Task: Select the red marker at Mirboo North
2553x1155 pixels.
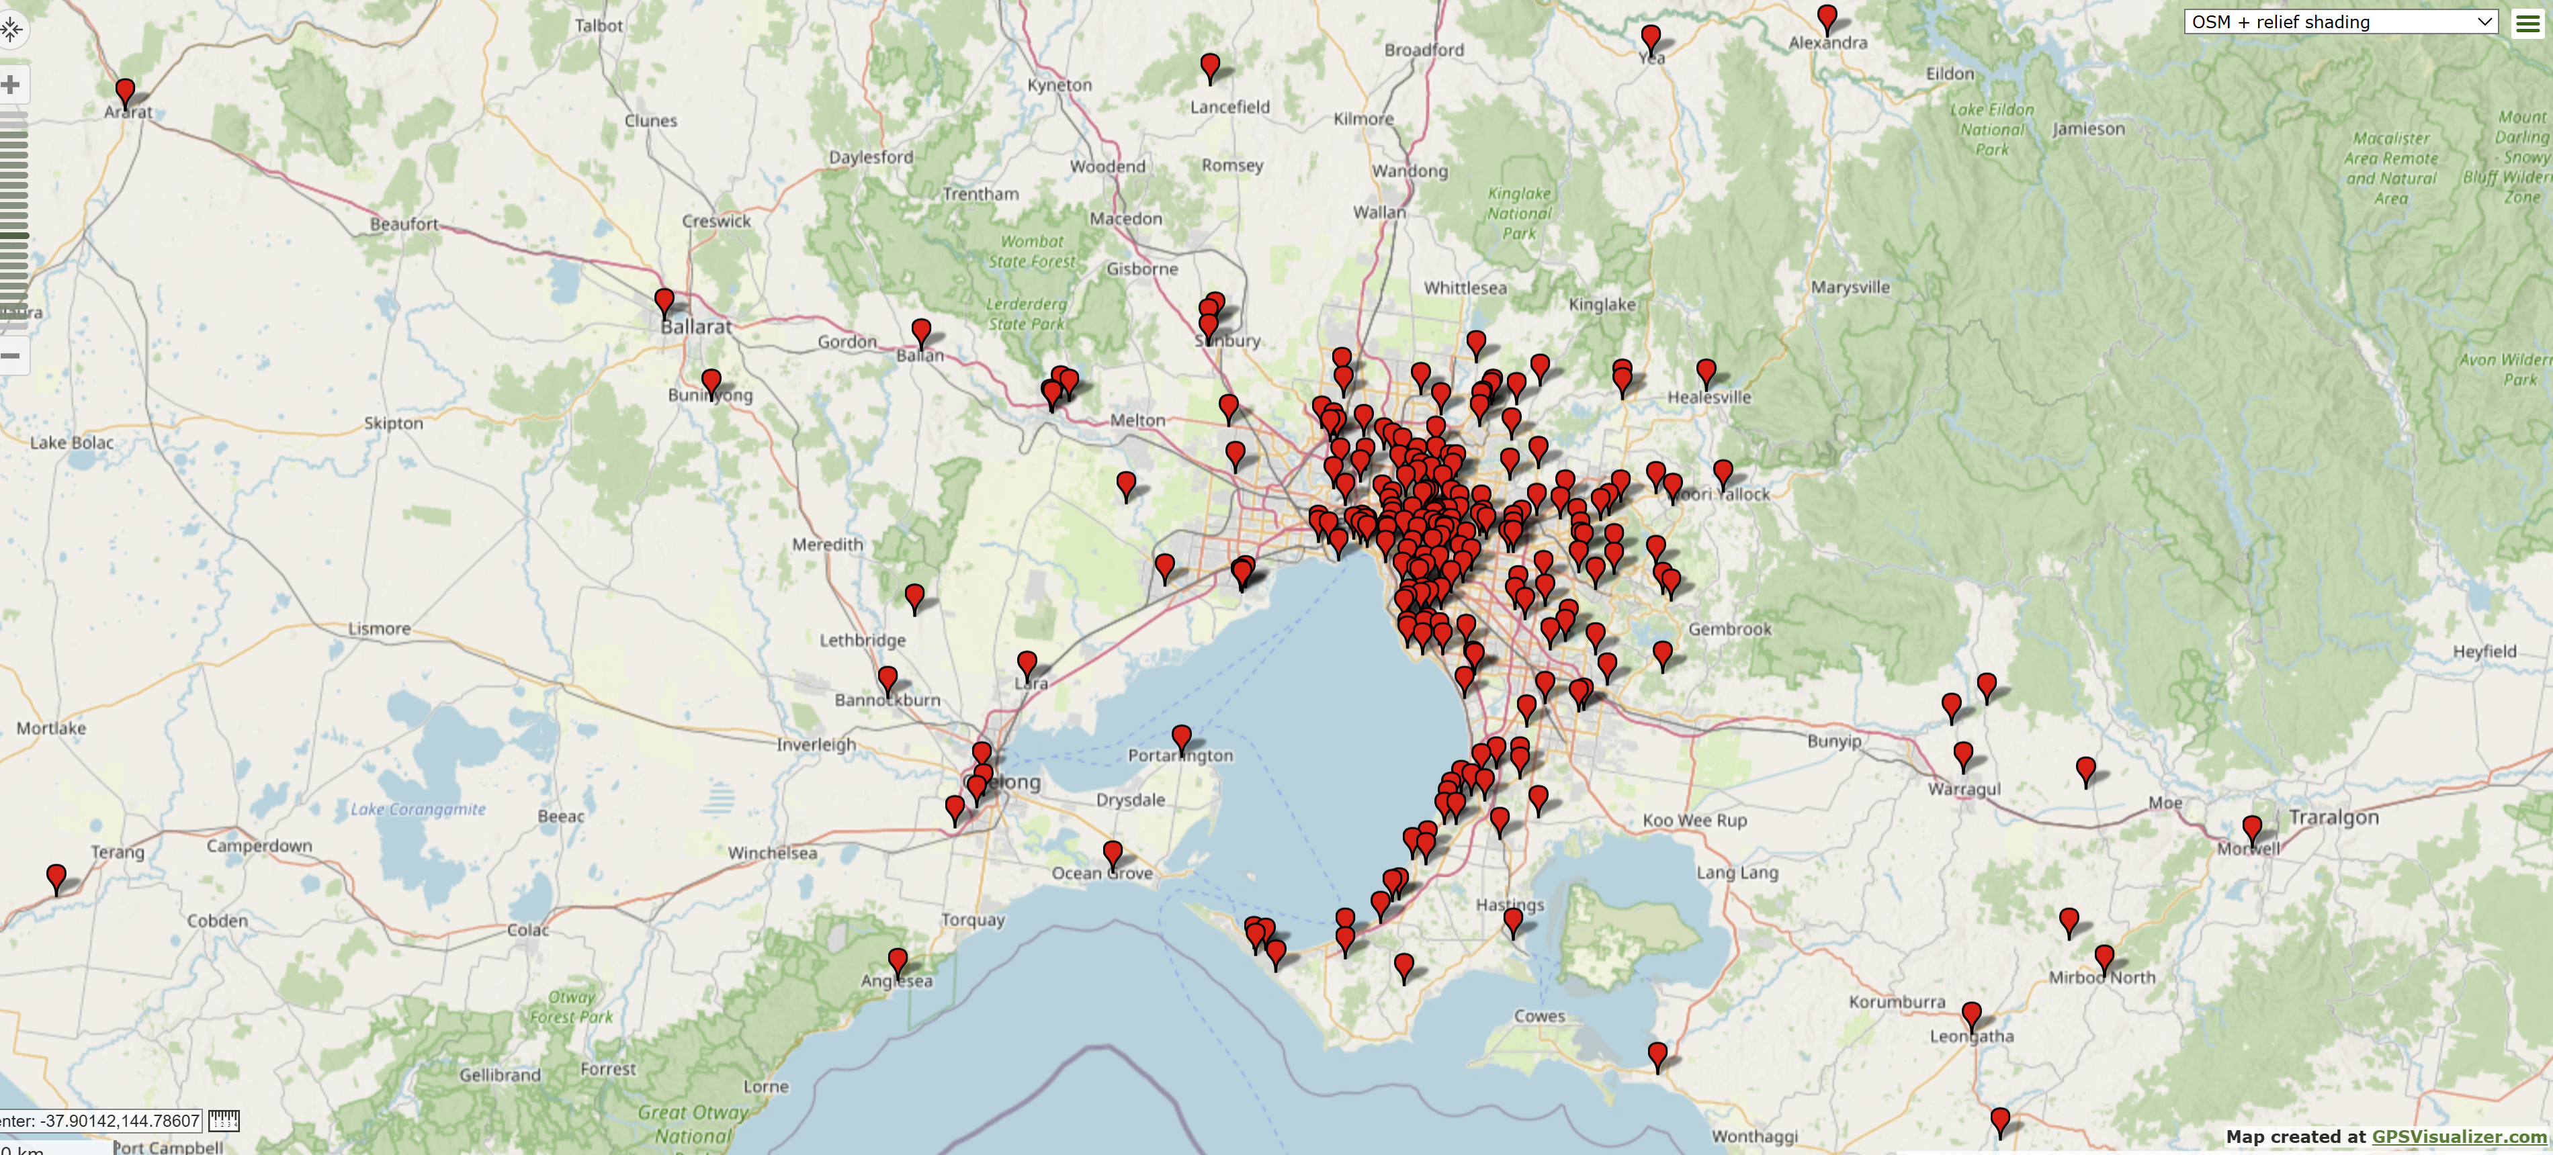Action: (2103, 960)
